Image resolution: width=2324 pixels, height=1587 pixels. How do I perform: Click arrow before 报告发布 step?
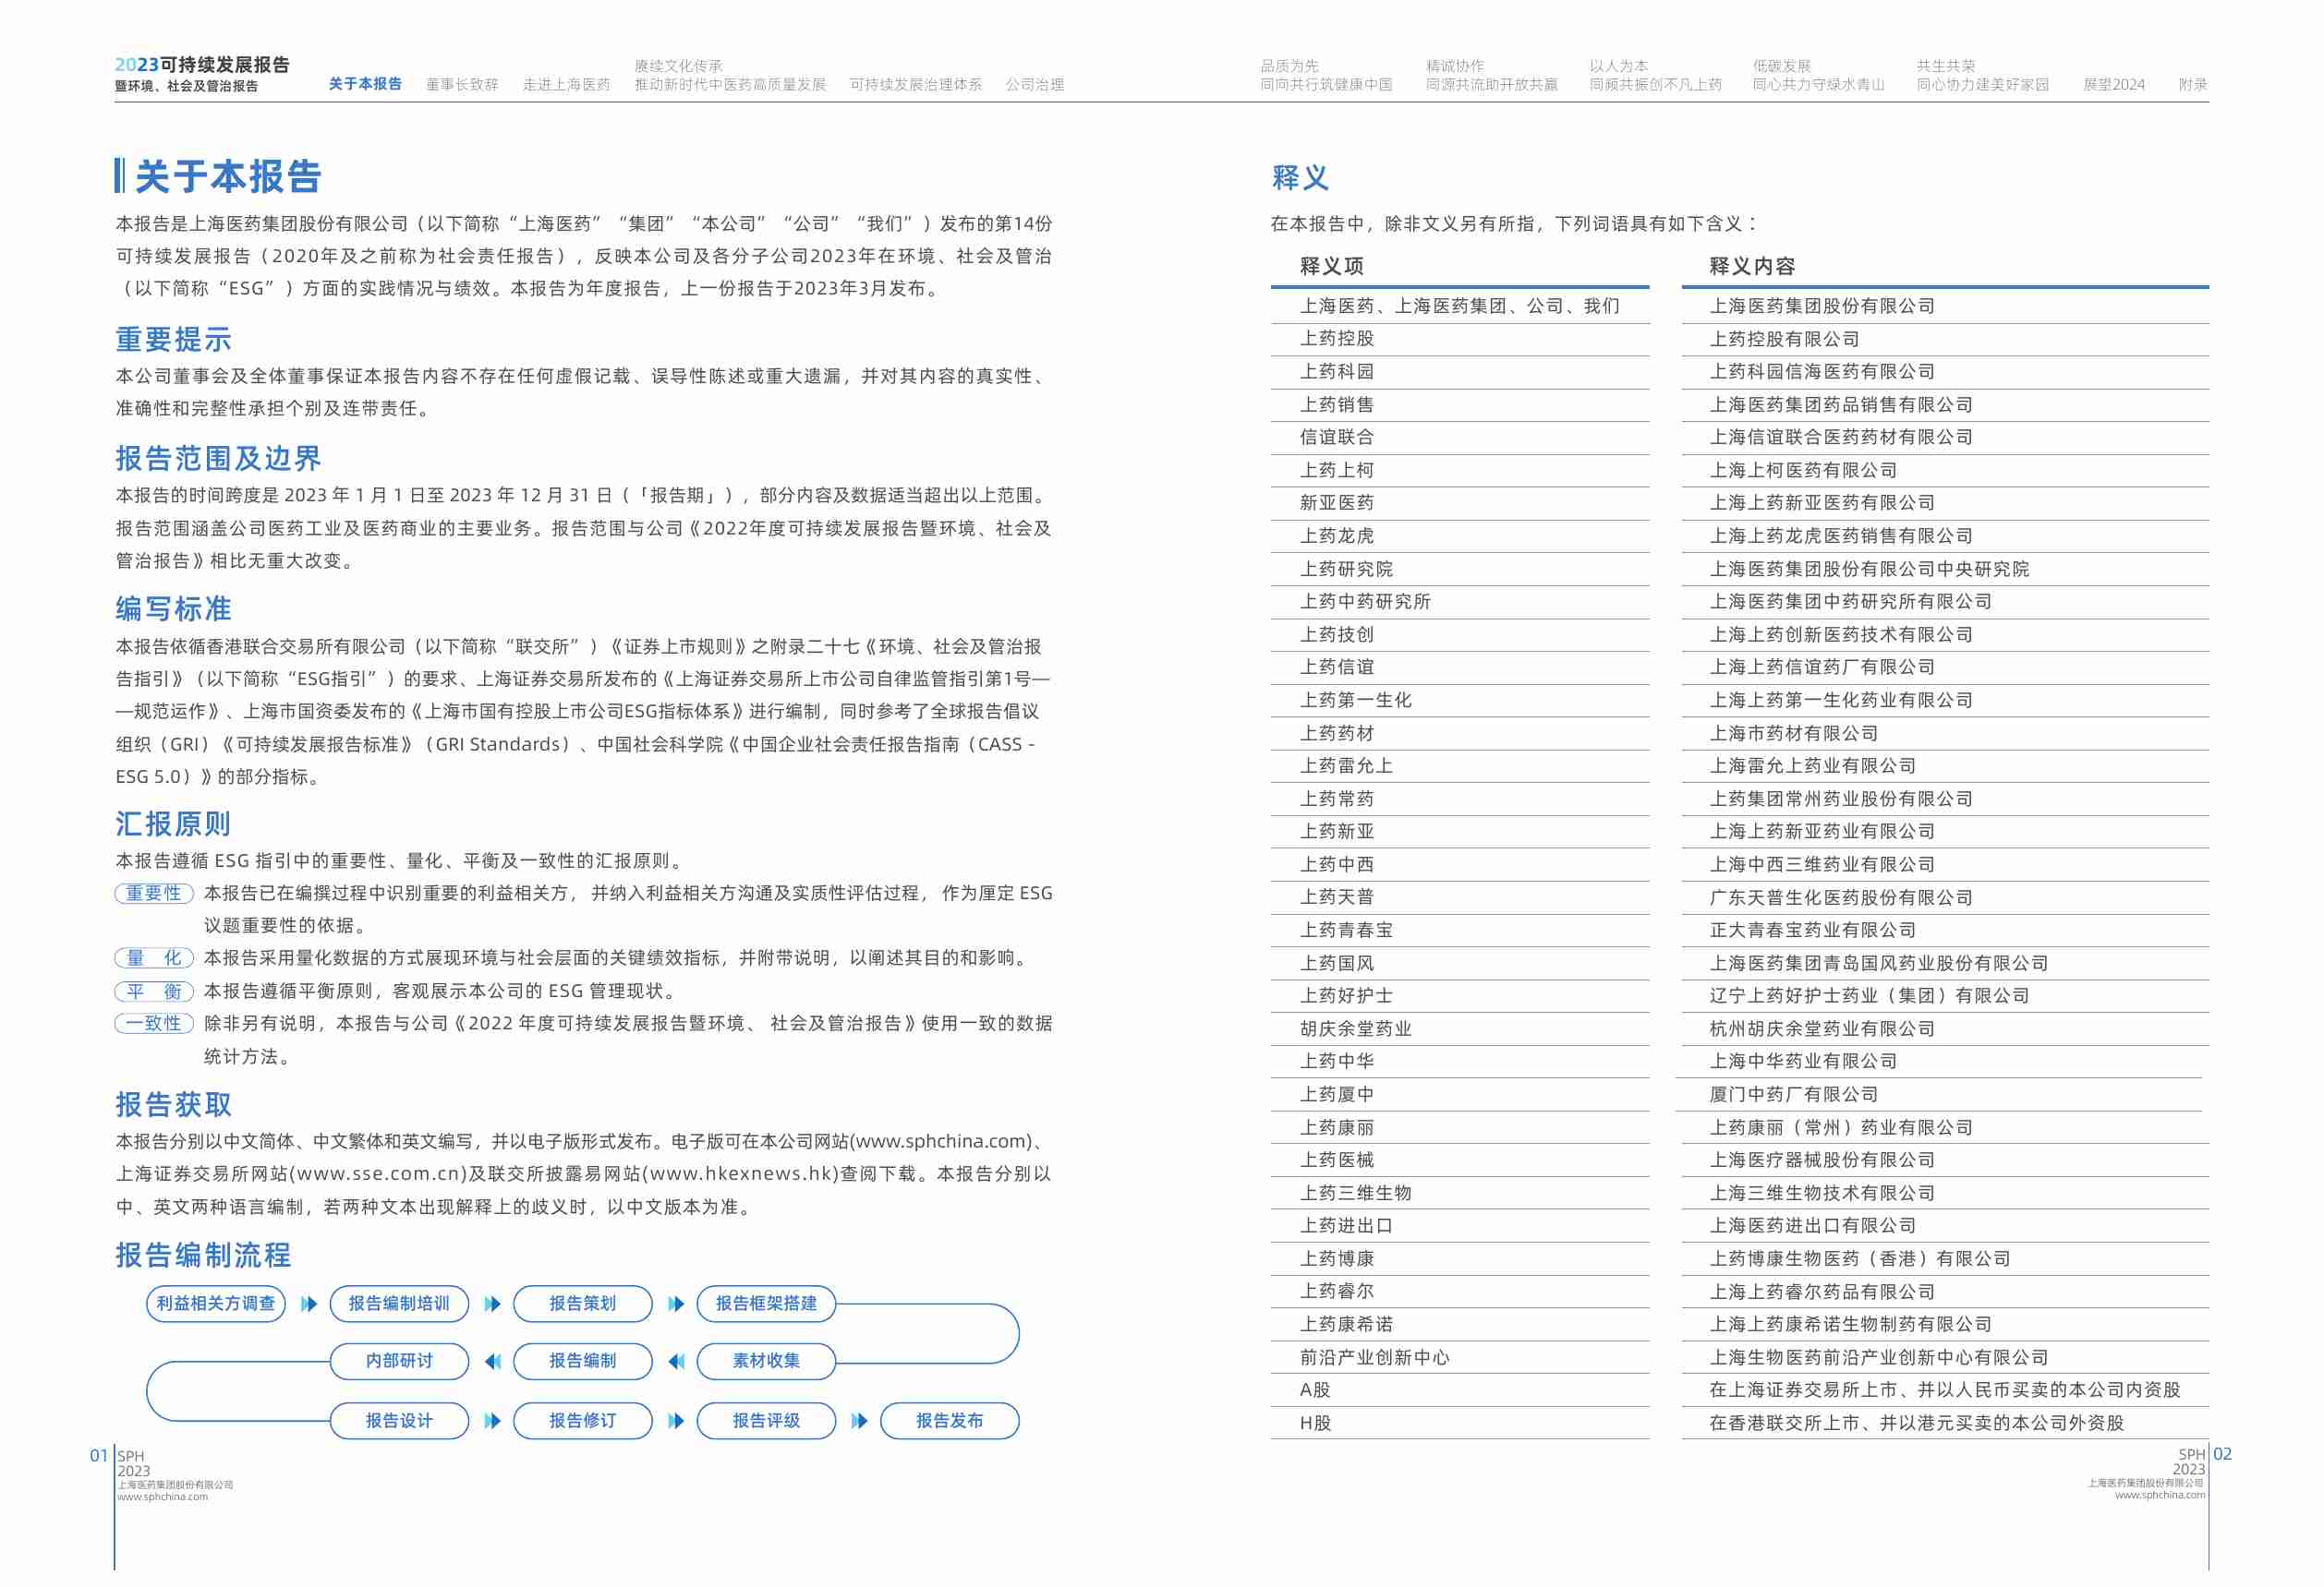859,1421
